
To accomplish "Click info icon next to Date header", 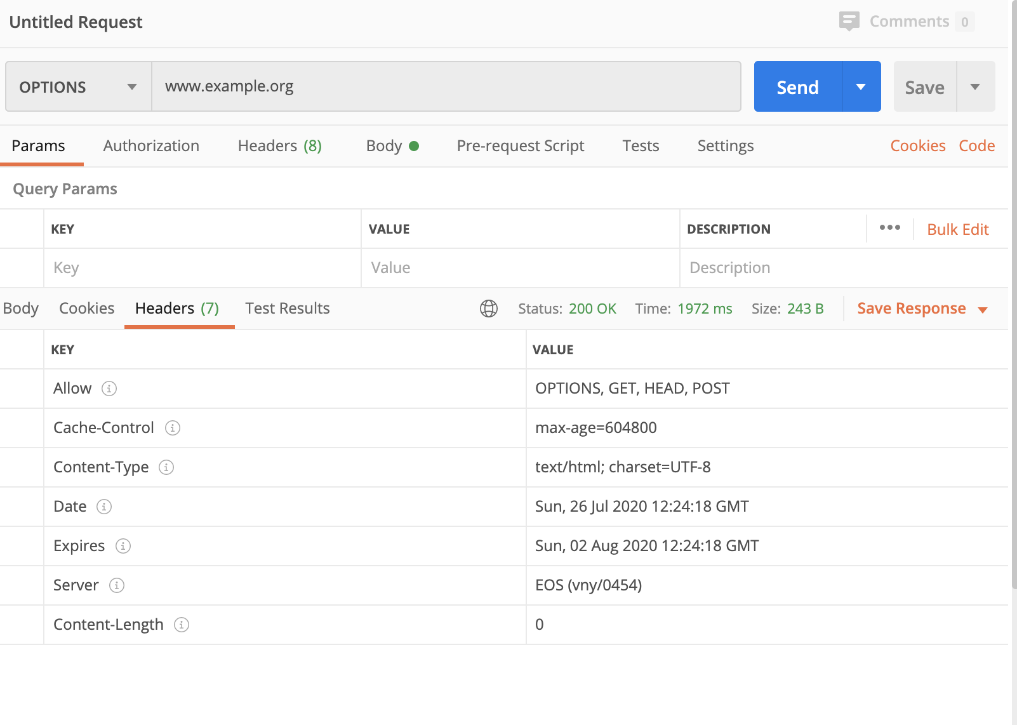I will tap(104, 507).
